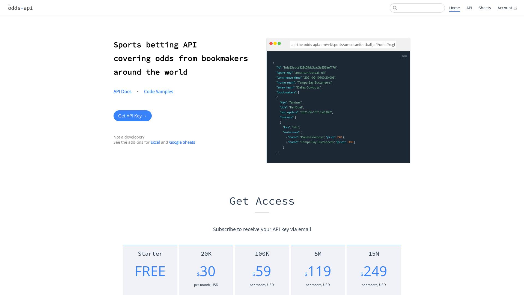The height and width of the screenshot is (295, 524).
Task: Click the external link icon beside Account
Action: pyautogui.click(x=515, y=8)
